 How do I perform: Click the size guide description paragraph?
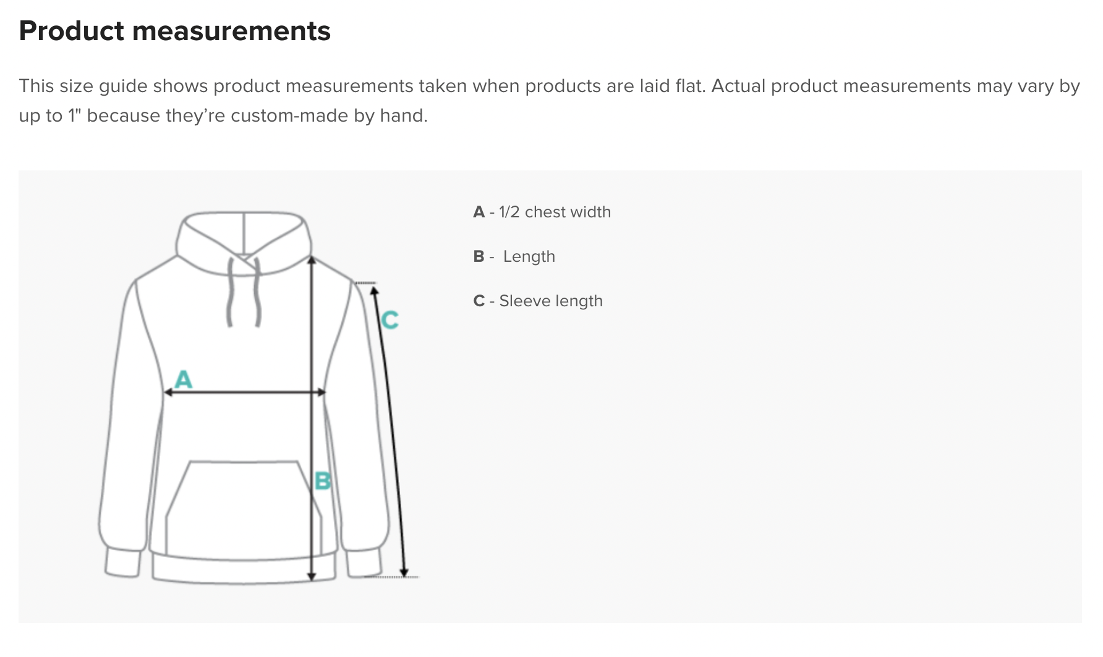549,100
